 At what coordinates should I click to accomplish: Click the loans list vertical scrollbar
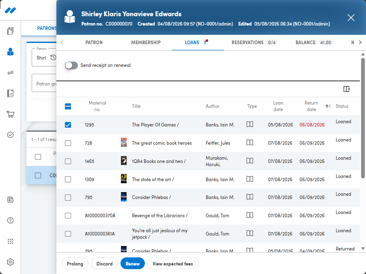[x=363, y=118]
